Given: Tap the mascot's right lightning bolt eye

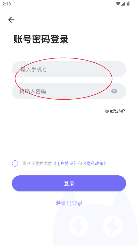Looking at the screenshot, I should click(x=112, y=226).
